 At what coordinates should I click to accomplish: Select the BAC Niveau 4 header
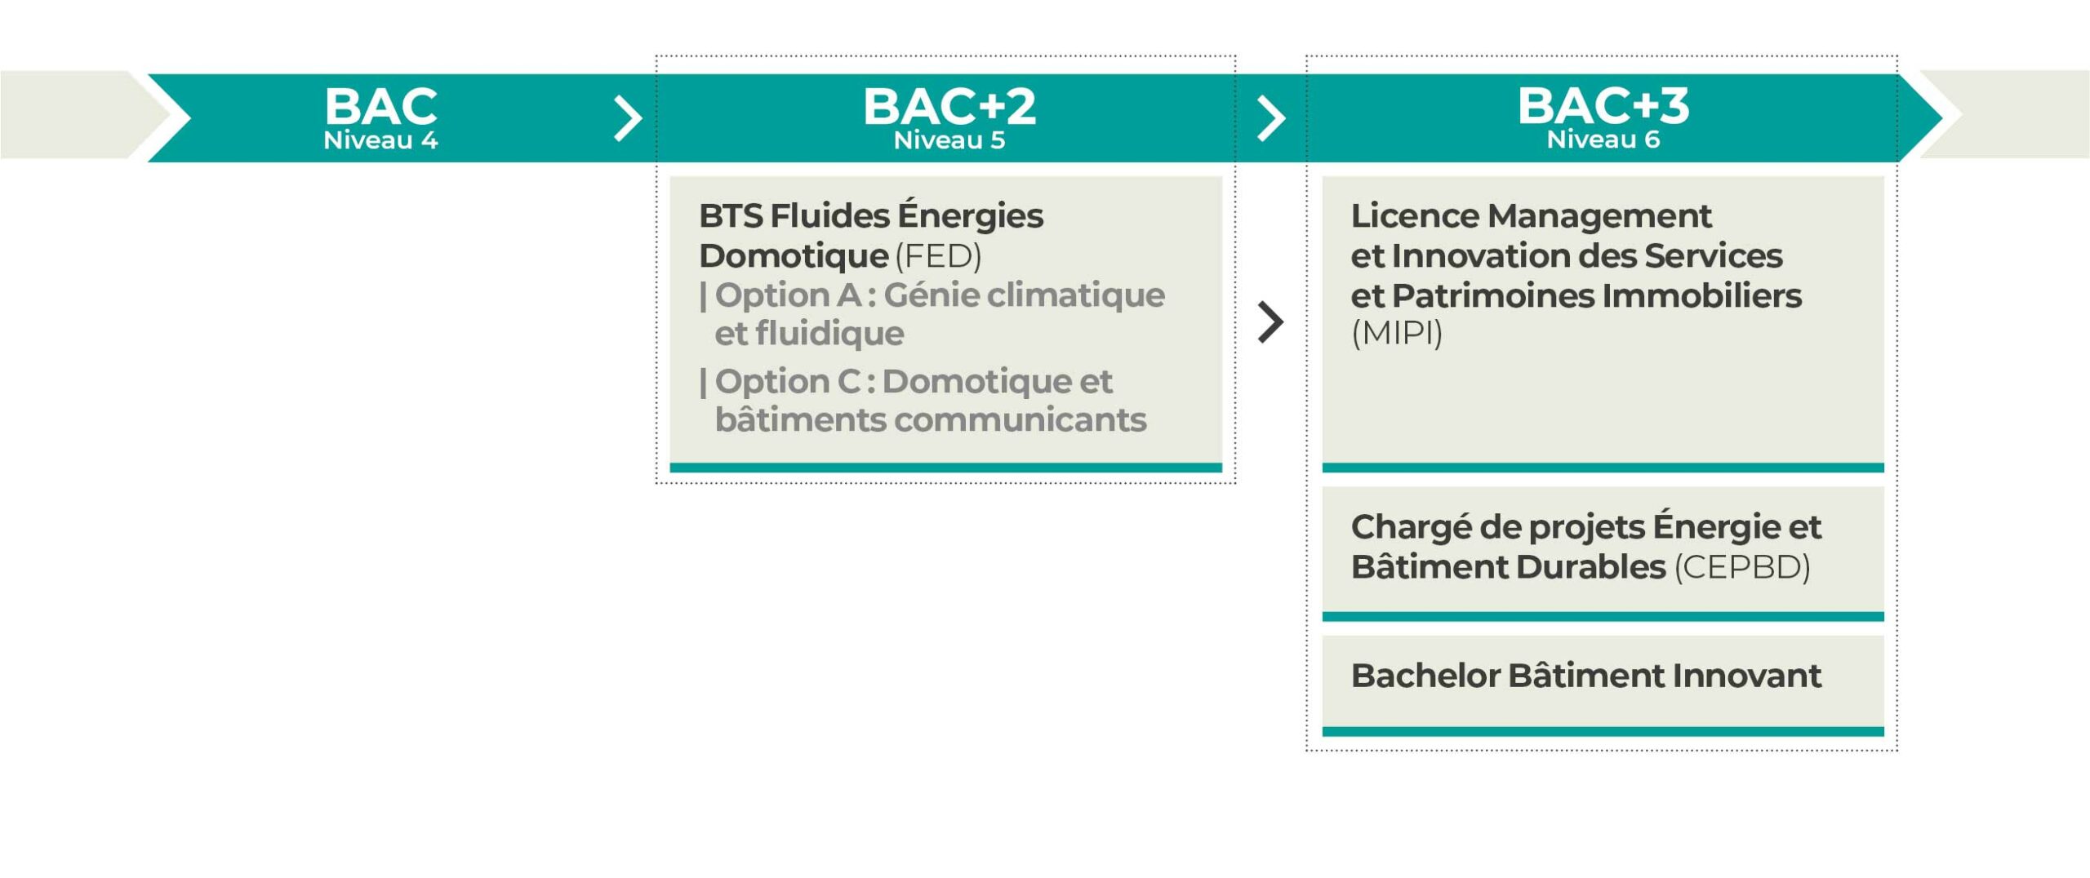pos(380,118)
